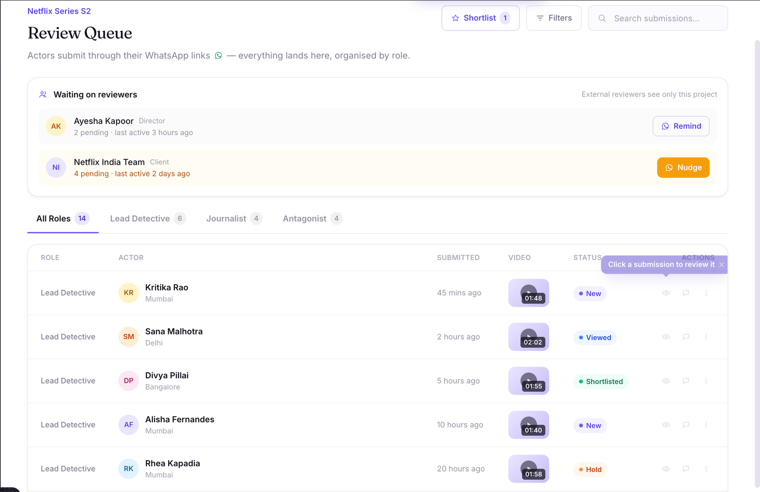Click the NI avatar for Netflix India Team
760x492 pixels.
click(x=56, y=167)
